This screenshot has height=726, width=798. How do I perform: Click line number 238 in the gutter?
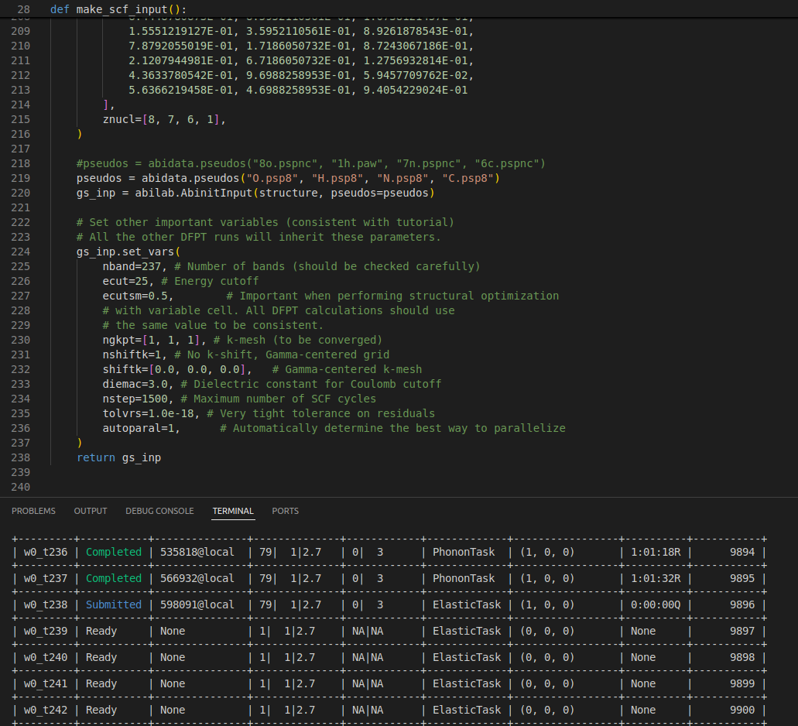[x=21, y=457]
